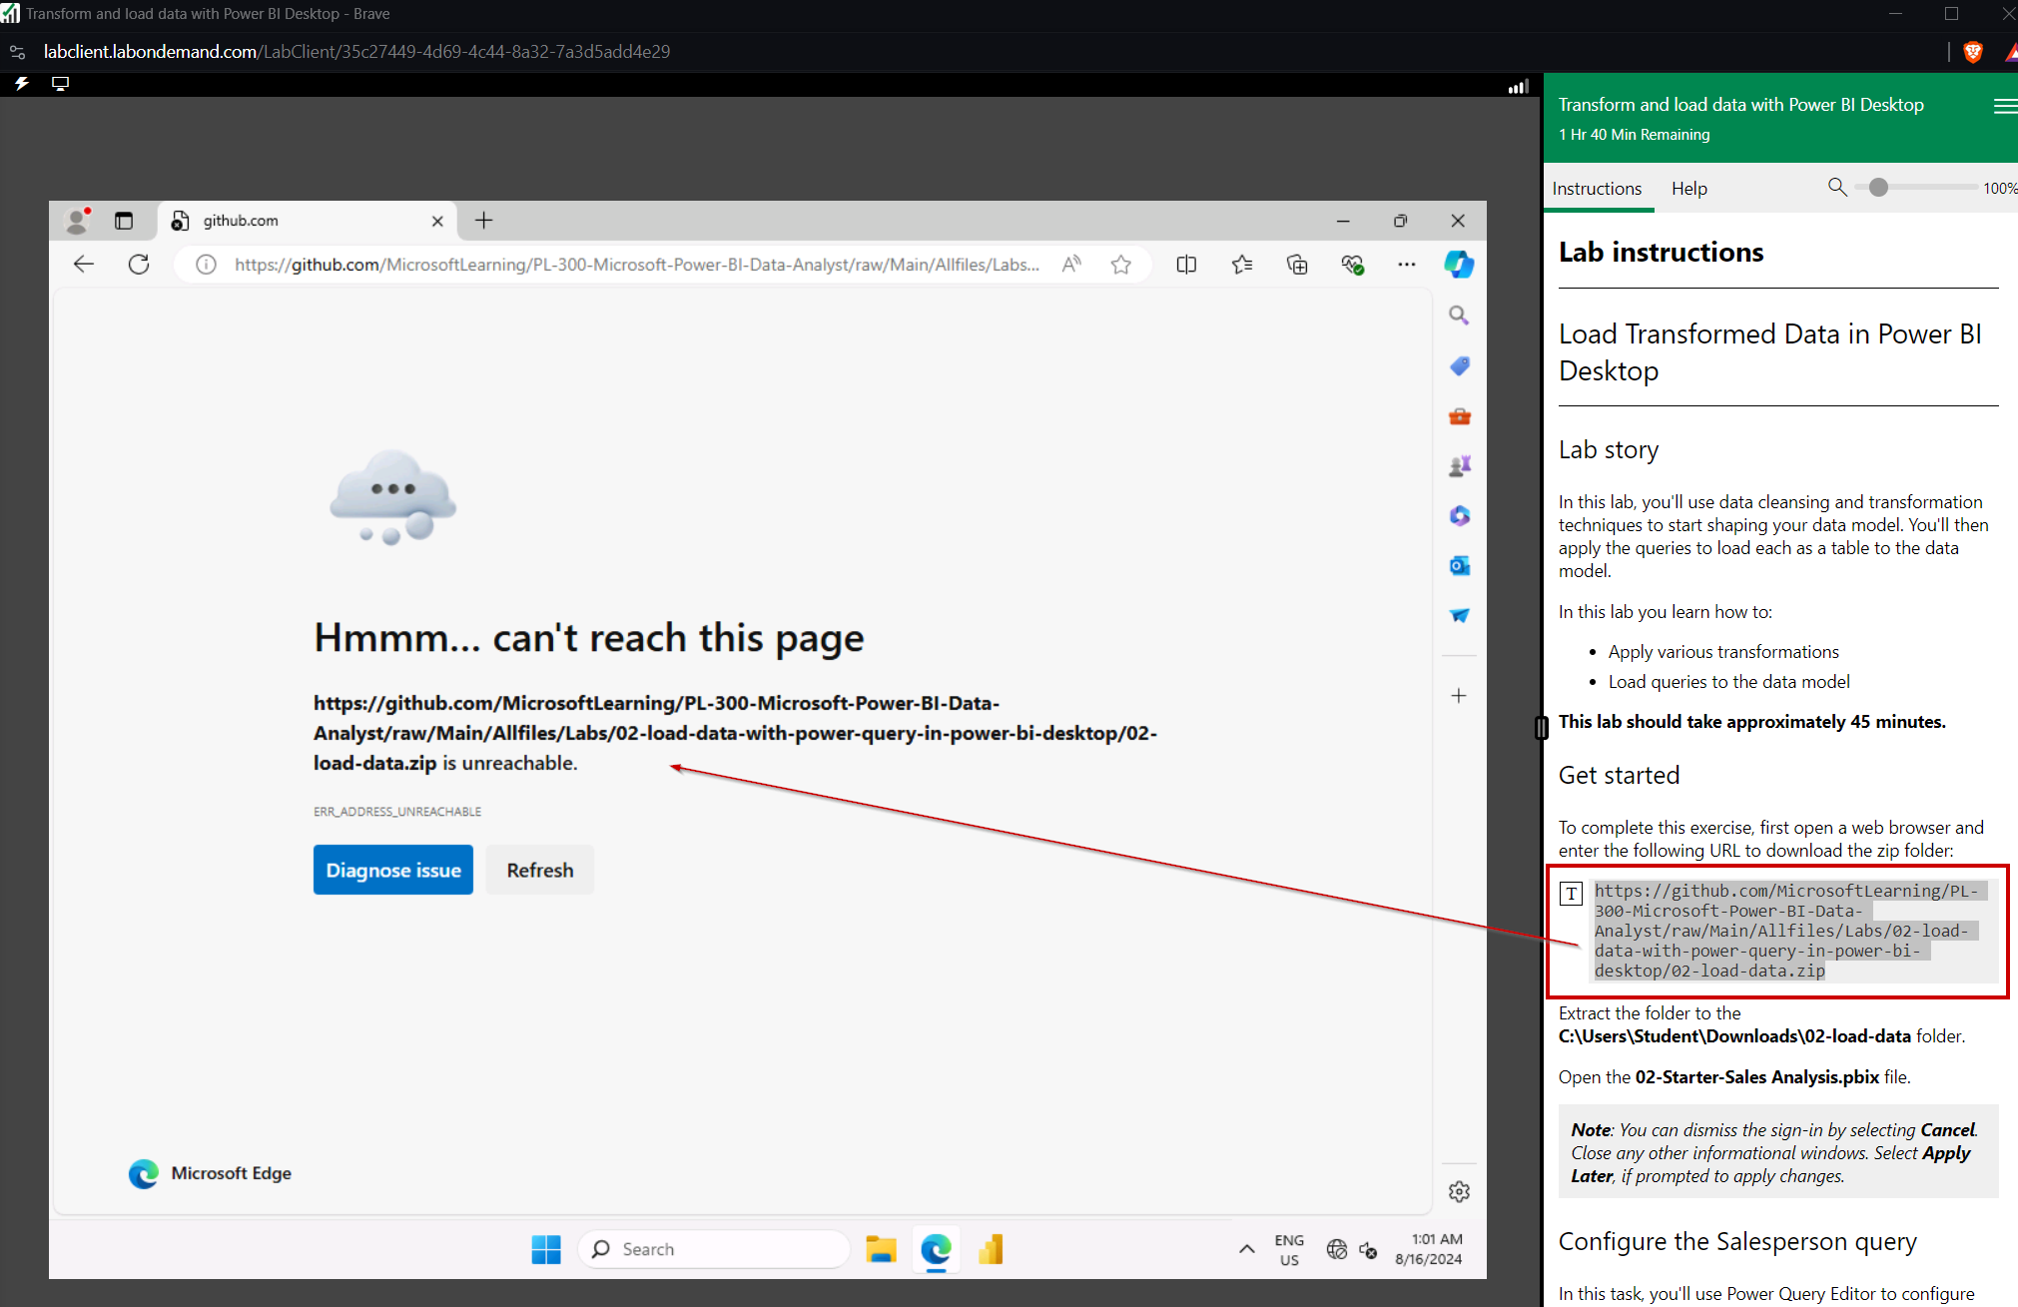Open File Explorer from taskbar

tap(881, 1249)
